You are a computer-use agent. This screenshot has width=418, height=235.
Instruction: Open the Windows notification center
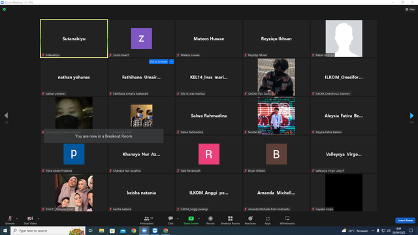[411, 230]
